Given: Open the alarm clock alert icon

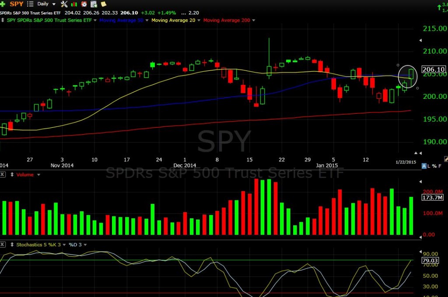Looking at the screenshot, I should coord(84,4).
